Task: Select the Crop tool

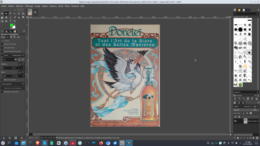Action: click(19, 14)
